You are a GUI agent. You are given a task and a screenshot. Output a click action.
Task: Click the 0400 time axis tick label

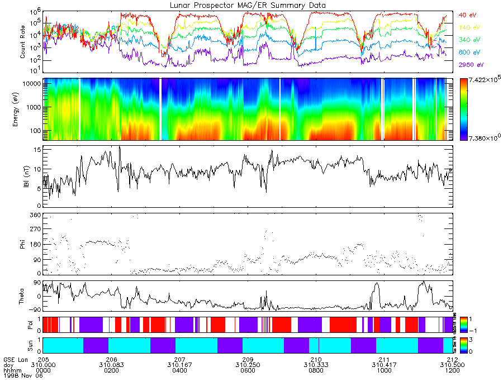179,370
